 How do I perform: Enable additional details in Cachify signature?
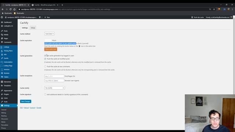pos(45,95)
